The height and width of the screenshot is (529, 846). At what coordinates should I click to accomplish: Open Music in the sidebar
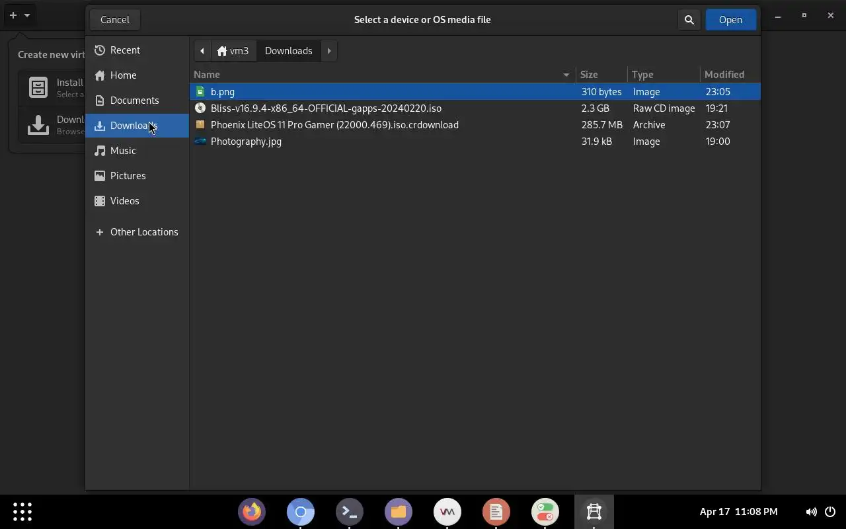(137, 151)
